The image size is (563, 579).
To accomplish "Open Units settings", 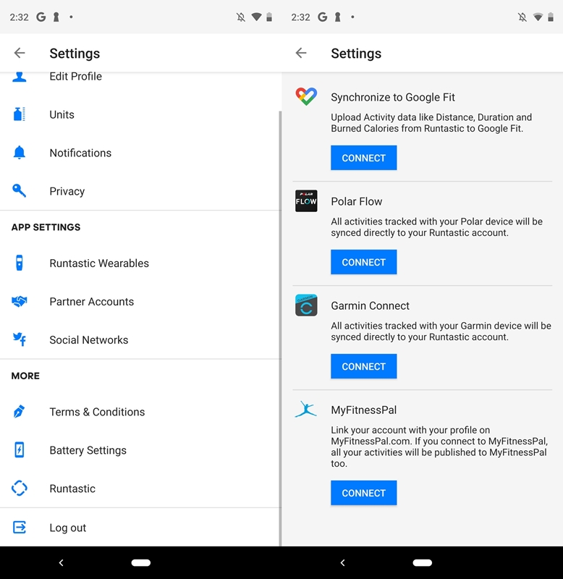I will 140,114.
